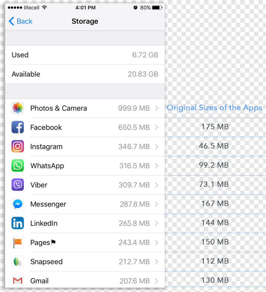Click the Storage page title
This screenshot has width=266, height=292.
(x=85, y=21)
